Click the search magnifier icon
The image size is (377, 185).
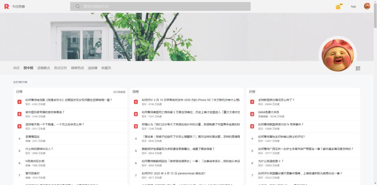[x=77, y=6]
